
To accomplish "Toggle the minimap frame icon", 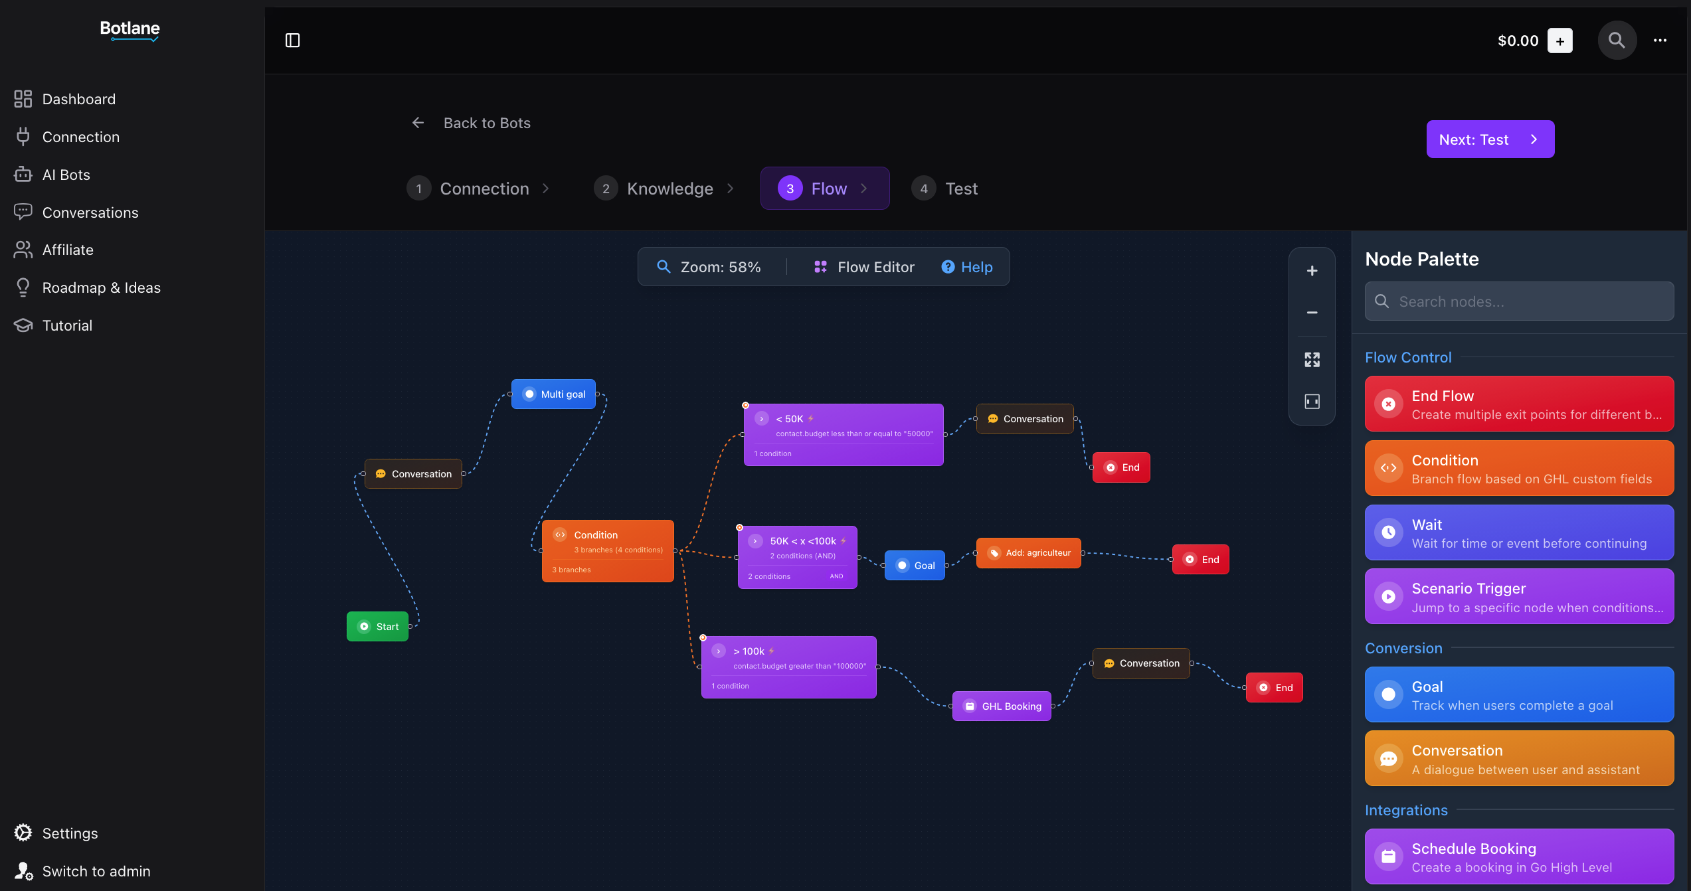I will [x=1312, y=402].
